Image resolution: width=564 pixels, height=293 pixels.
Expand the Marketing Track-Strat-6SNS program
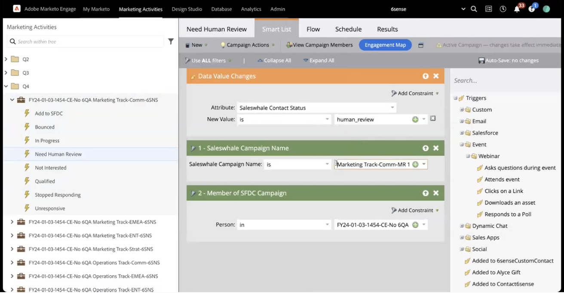point(12,249)
